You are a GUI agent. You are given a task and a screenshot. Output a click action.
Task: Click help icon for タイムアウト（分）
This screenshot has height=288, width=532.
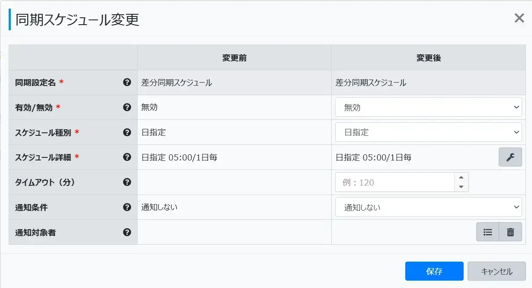[127, 182]
